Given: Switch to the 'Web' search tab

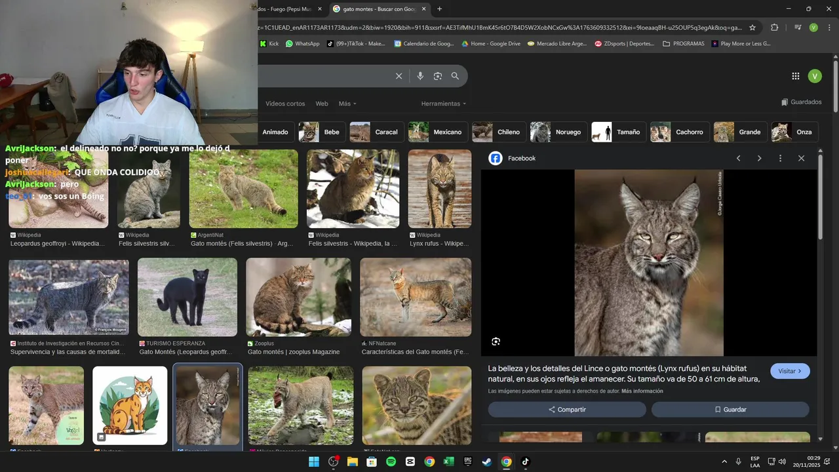Looking at the screenshot, I should point(322,104).
